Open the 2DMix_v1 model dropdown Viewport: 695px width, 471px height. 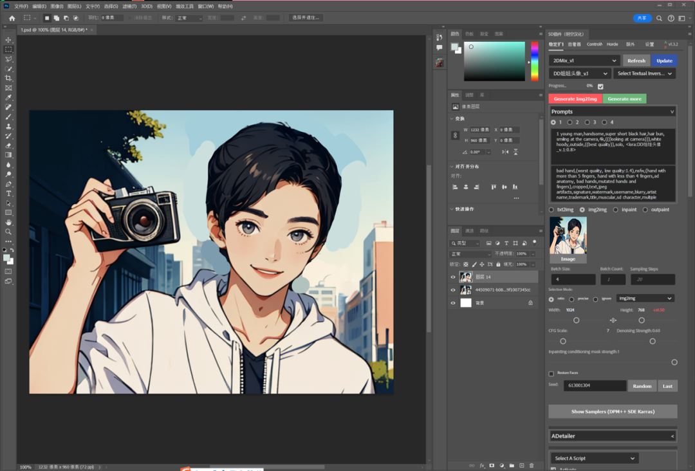tap(584, 60)
